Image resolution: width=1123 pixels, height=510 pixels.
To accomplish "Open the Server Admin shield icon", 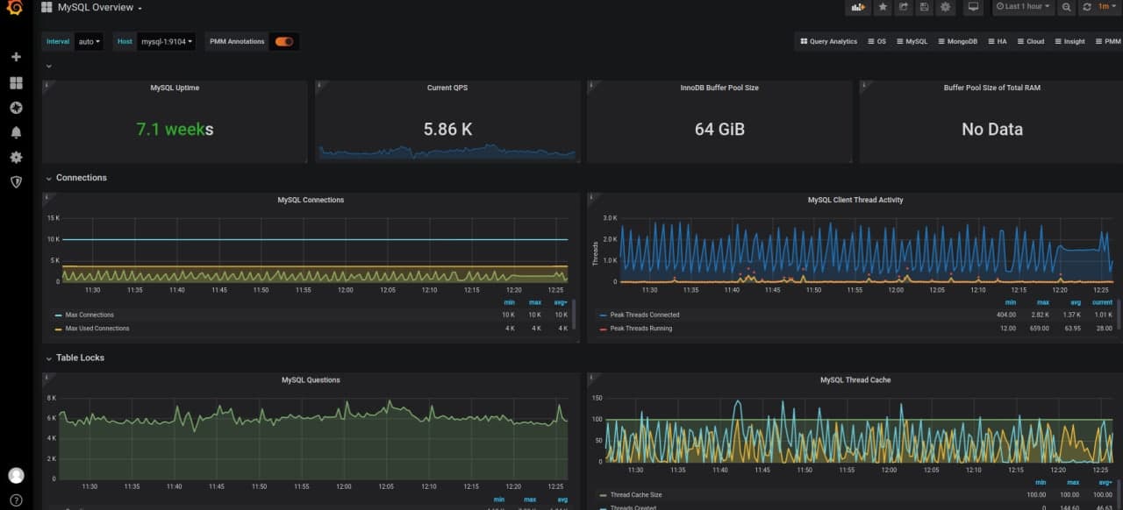I will coord(16,182).
